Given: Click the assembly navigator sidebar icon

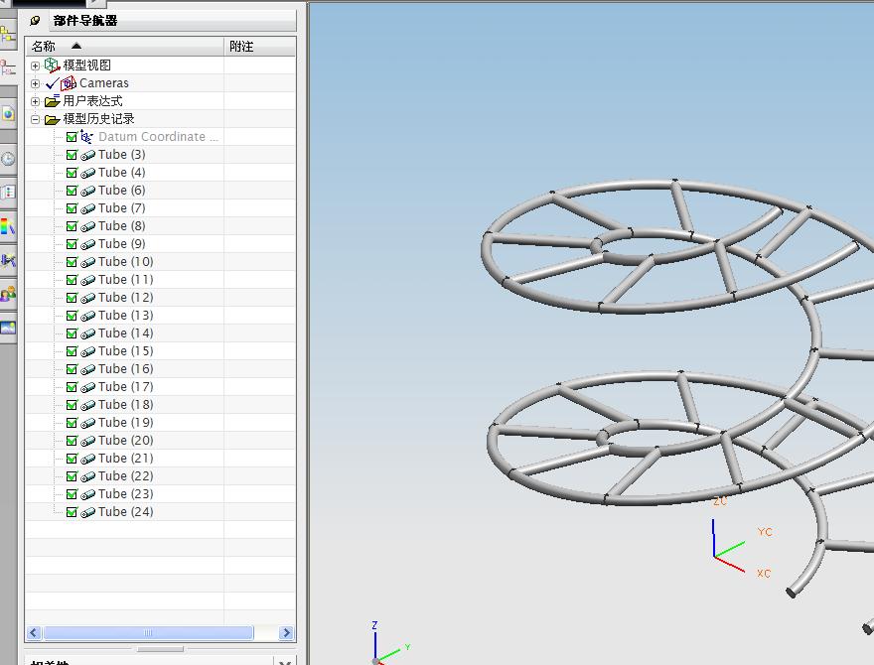Looking at the screenshot, I should pyautogui.click(x=8, y=35).
